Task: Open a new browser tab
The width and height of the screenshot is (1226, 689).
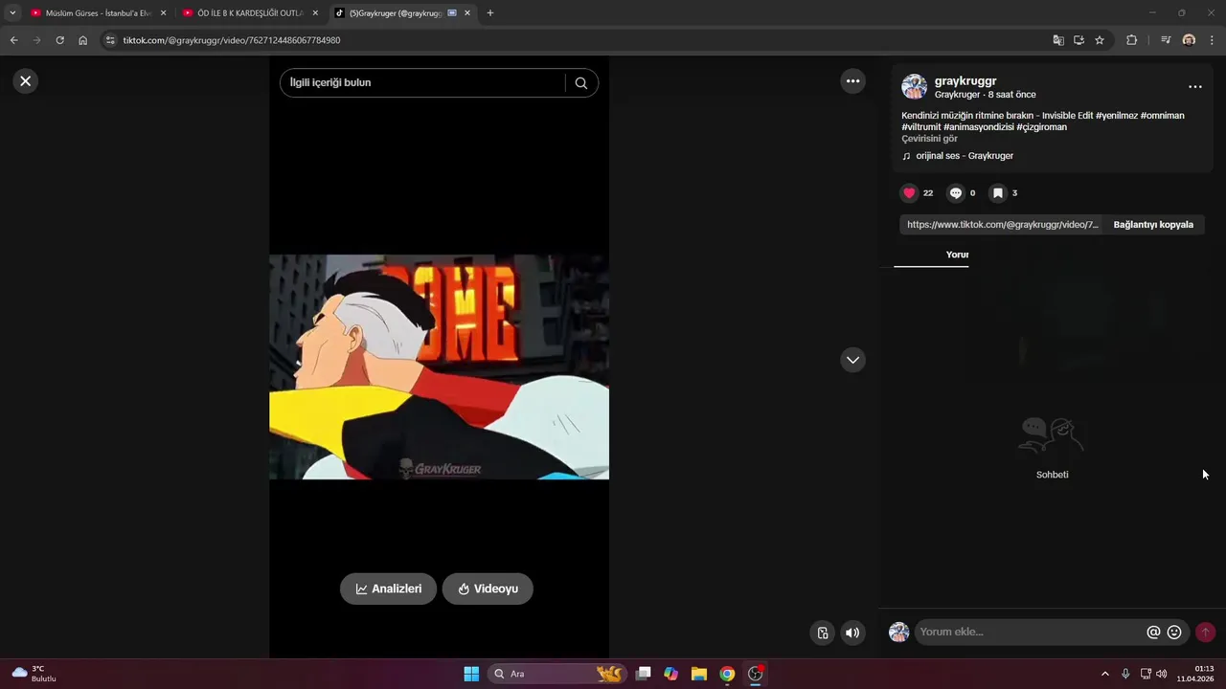Action: (490, 13)
